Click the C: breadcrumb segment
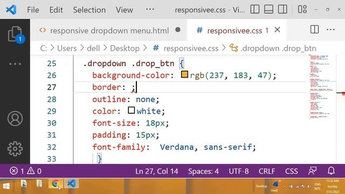Screen dimensions: 345x194 43,48
